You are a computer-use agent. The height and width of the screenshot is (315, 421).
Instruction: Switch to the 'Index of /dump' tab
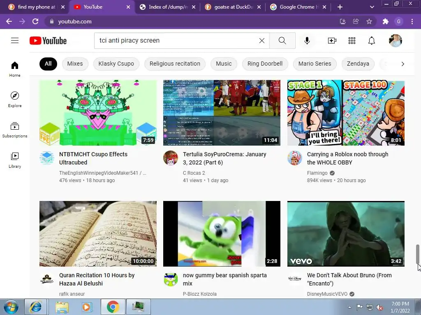click(168, 7)
